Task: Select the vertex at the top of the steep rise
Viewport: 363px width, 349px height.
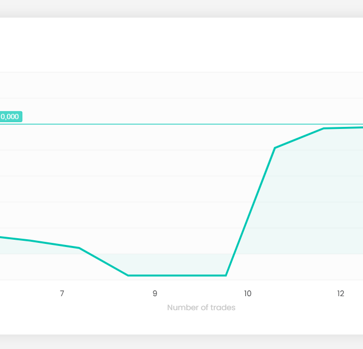Action: pyautogui.click(x=275, y=148)
